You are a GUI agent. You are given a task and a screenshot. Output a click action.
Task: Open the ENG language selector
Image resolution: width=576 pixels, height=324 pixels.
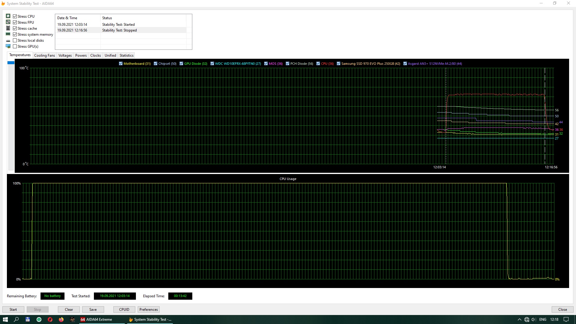543,319
